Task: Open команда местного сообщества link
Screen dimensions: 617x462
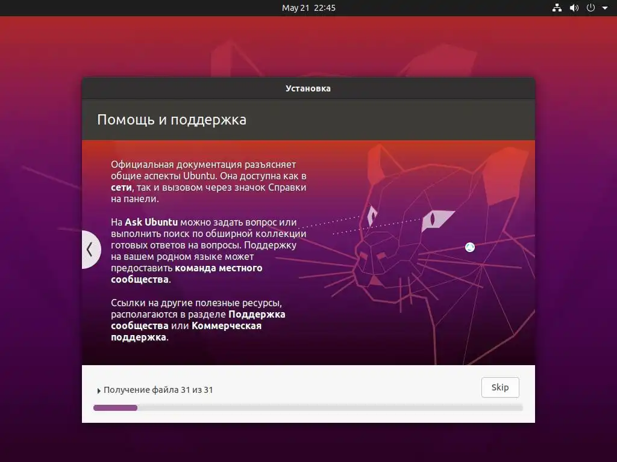Action: (x=187, y=274)
